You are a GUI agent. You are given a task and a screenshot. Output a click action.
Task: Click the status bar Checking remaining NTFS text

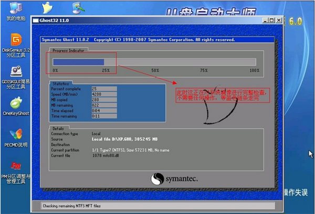tap(71, 206)
